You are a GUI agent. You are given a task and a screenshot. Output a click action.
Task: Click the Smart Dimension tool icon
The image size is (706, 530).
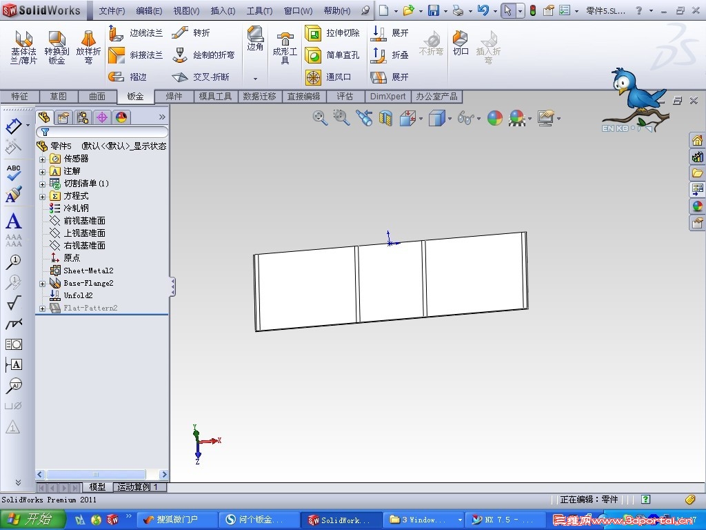(14, 126)
